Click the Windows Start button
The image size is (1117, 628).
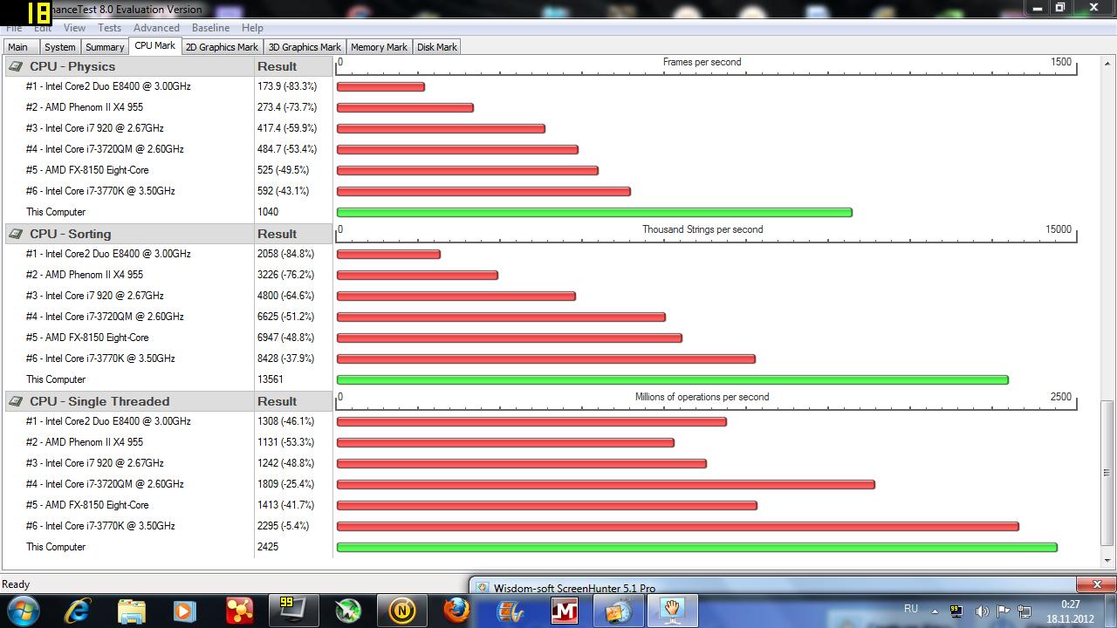(x=22, y=610)
